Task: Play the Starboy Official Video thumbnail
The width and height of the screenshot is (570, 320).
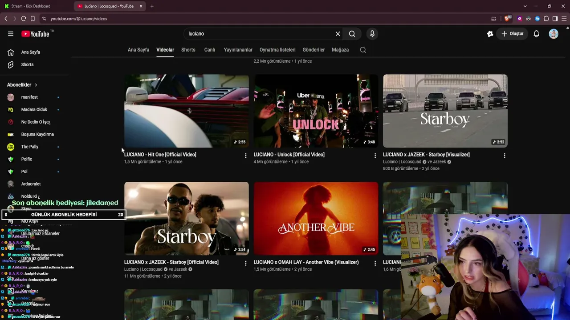Action: point(187,219)
